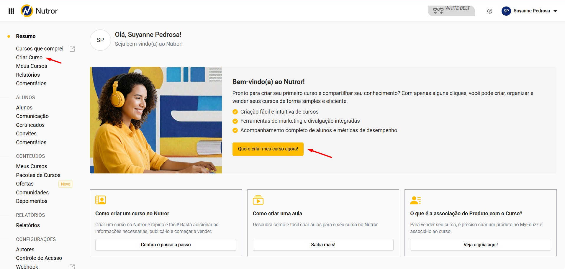Click the ALUNOS section heading
This screenshot has height=269, width=565.
click(x=26, y=98)
